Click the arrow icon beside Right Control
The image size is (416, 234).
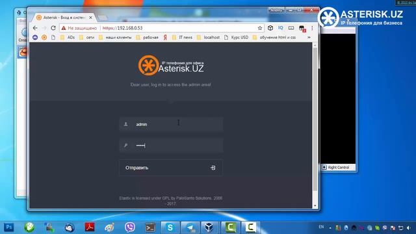[x=324, y=167]
